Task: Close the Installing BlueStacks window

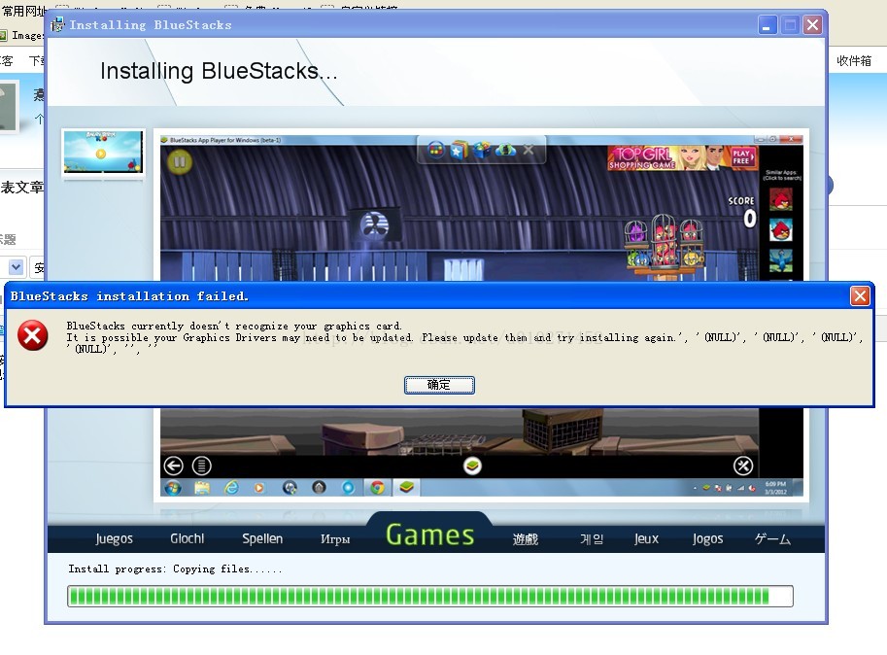Action: point(813,25)
